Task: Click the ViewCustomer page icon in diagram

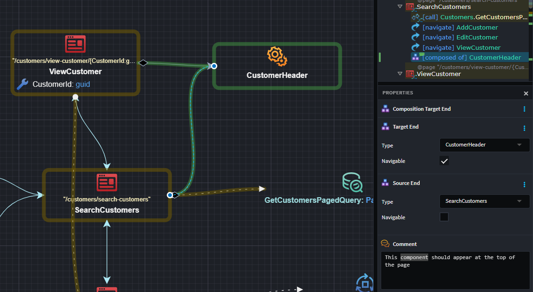Action: (x=75, y=44)
